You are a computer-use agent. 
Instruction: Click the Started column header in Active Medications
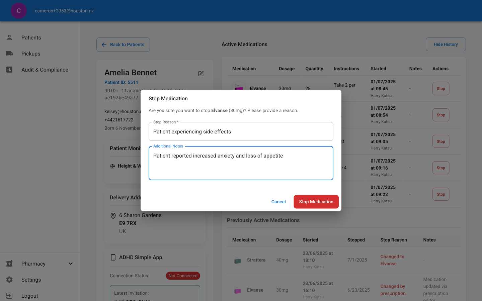(x=378, y=69)
